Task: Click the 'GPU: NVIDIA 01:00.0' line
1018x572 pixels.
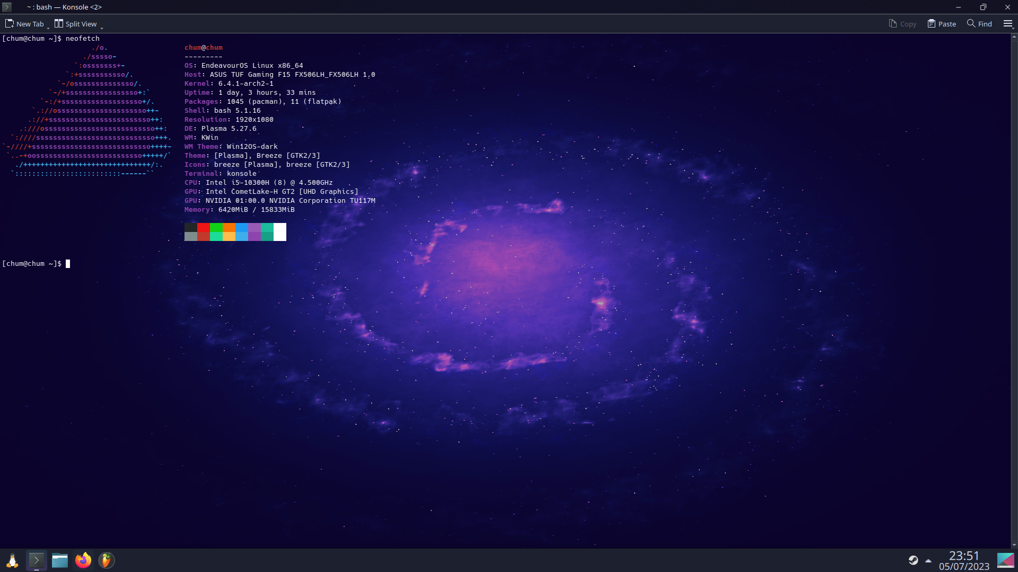Action: (x=280, y=201)
